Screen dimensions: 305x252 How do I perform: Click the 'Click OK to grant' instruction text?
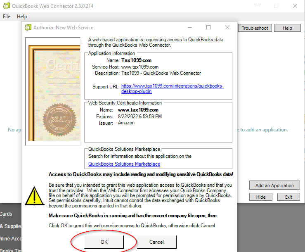click(x=132, y=226)
